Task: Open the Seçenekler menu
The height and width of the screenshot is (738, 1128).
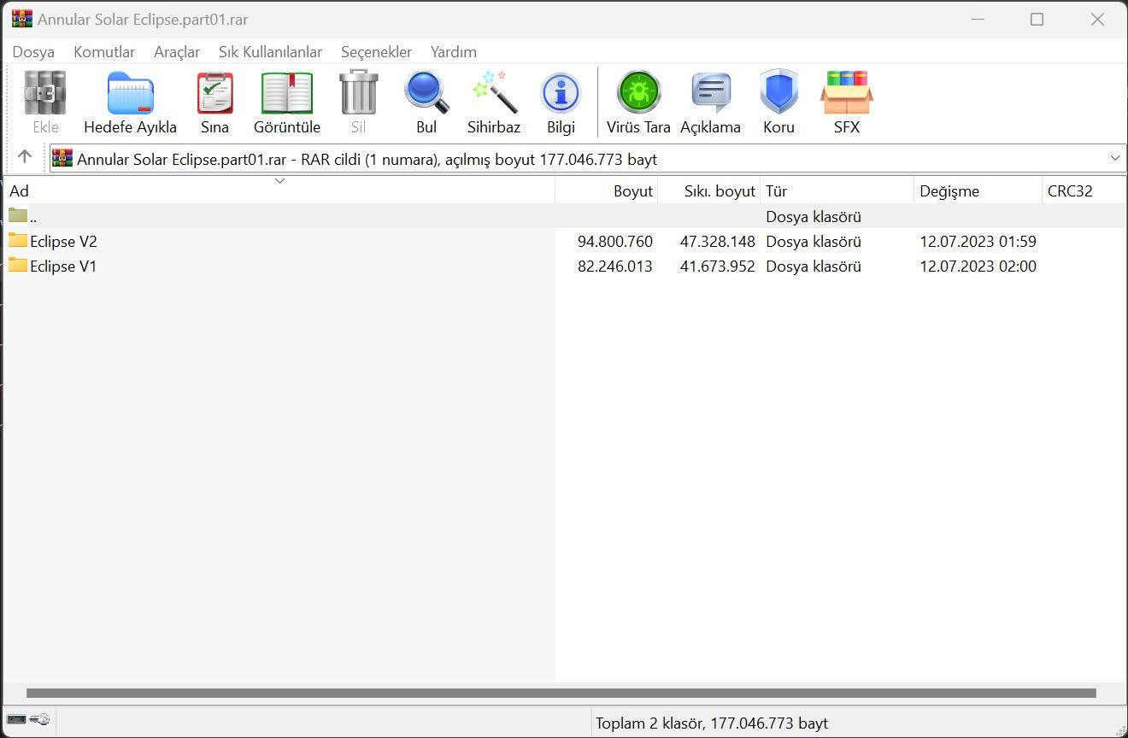Action: 376,52
